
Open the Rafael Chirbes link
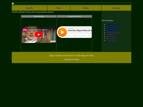point(111,36)
